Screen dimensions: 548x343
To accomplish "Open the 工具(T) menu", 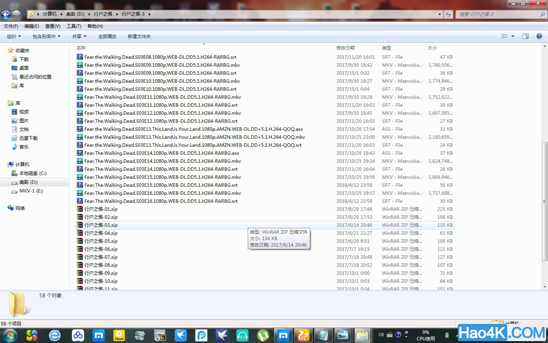I will point(74,26).
